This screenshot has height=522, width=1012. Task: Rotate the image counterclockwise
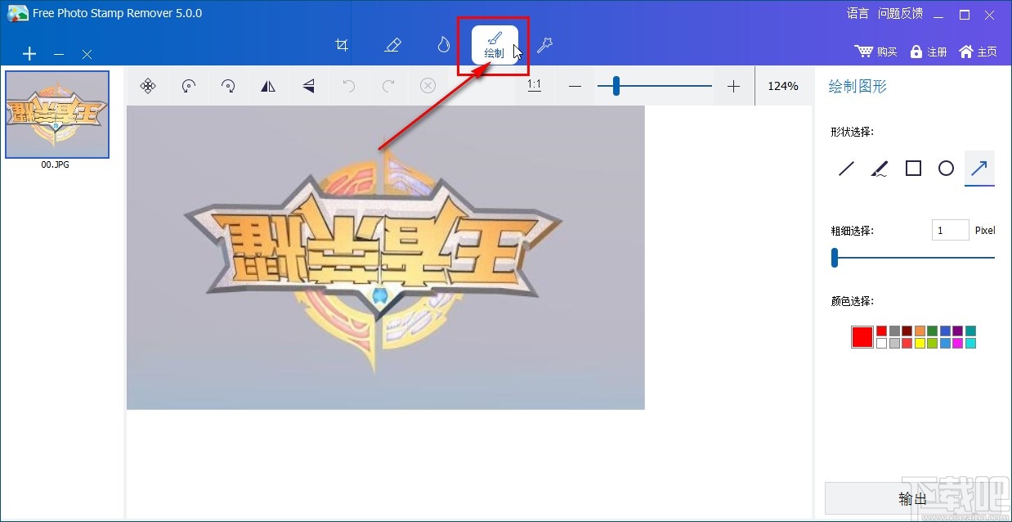tap(188, 85)
